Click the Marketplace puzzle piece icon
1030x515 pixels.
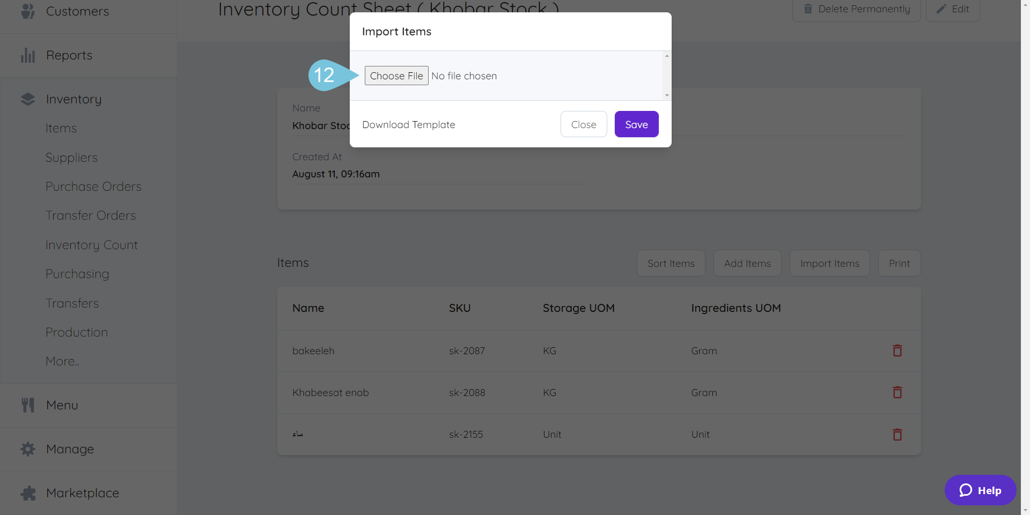[28, 493]
